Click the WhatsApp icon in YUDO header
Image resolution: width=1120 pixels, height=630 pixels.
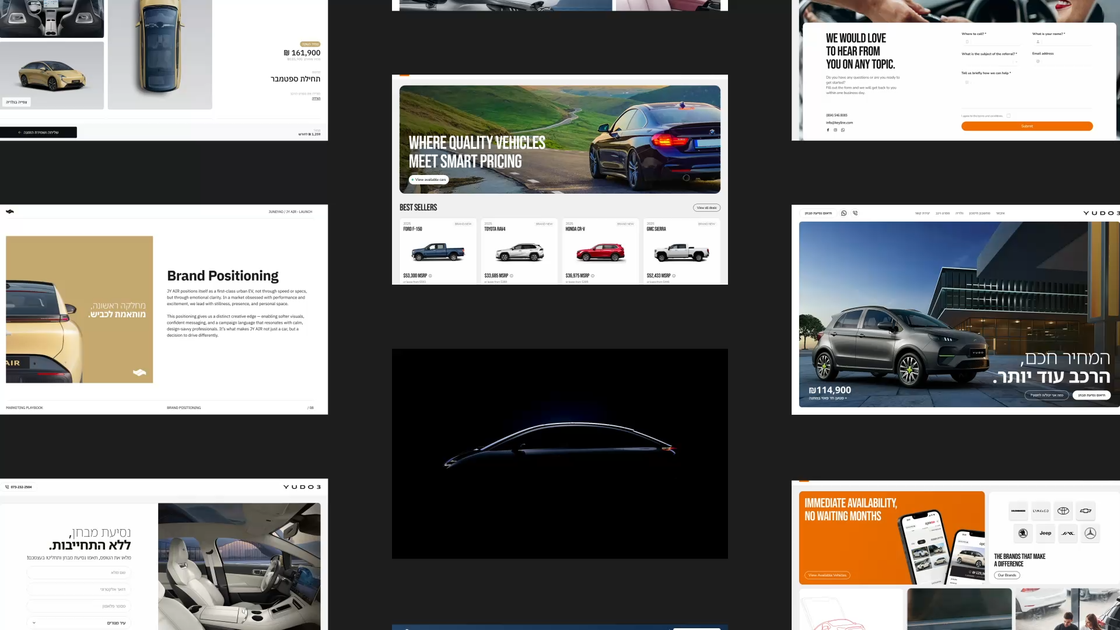click(844, 213)
